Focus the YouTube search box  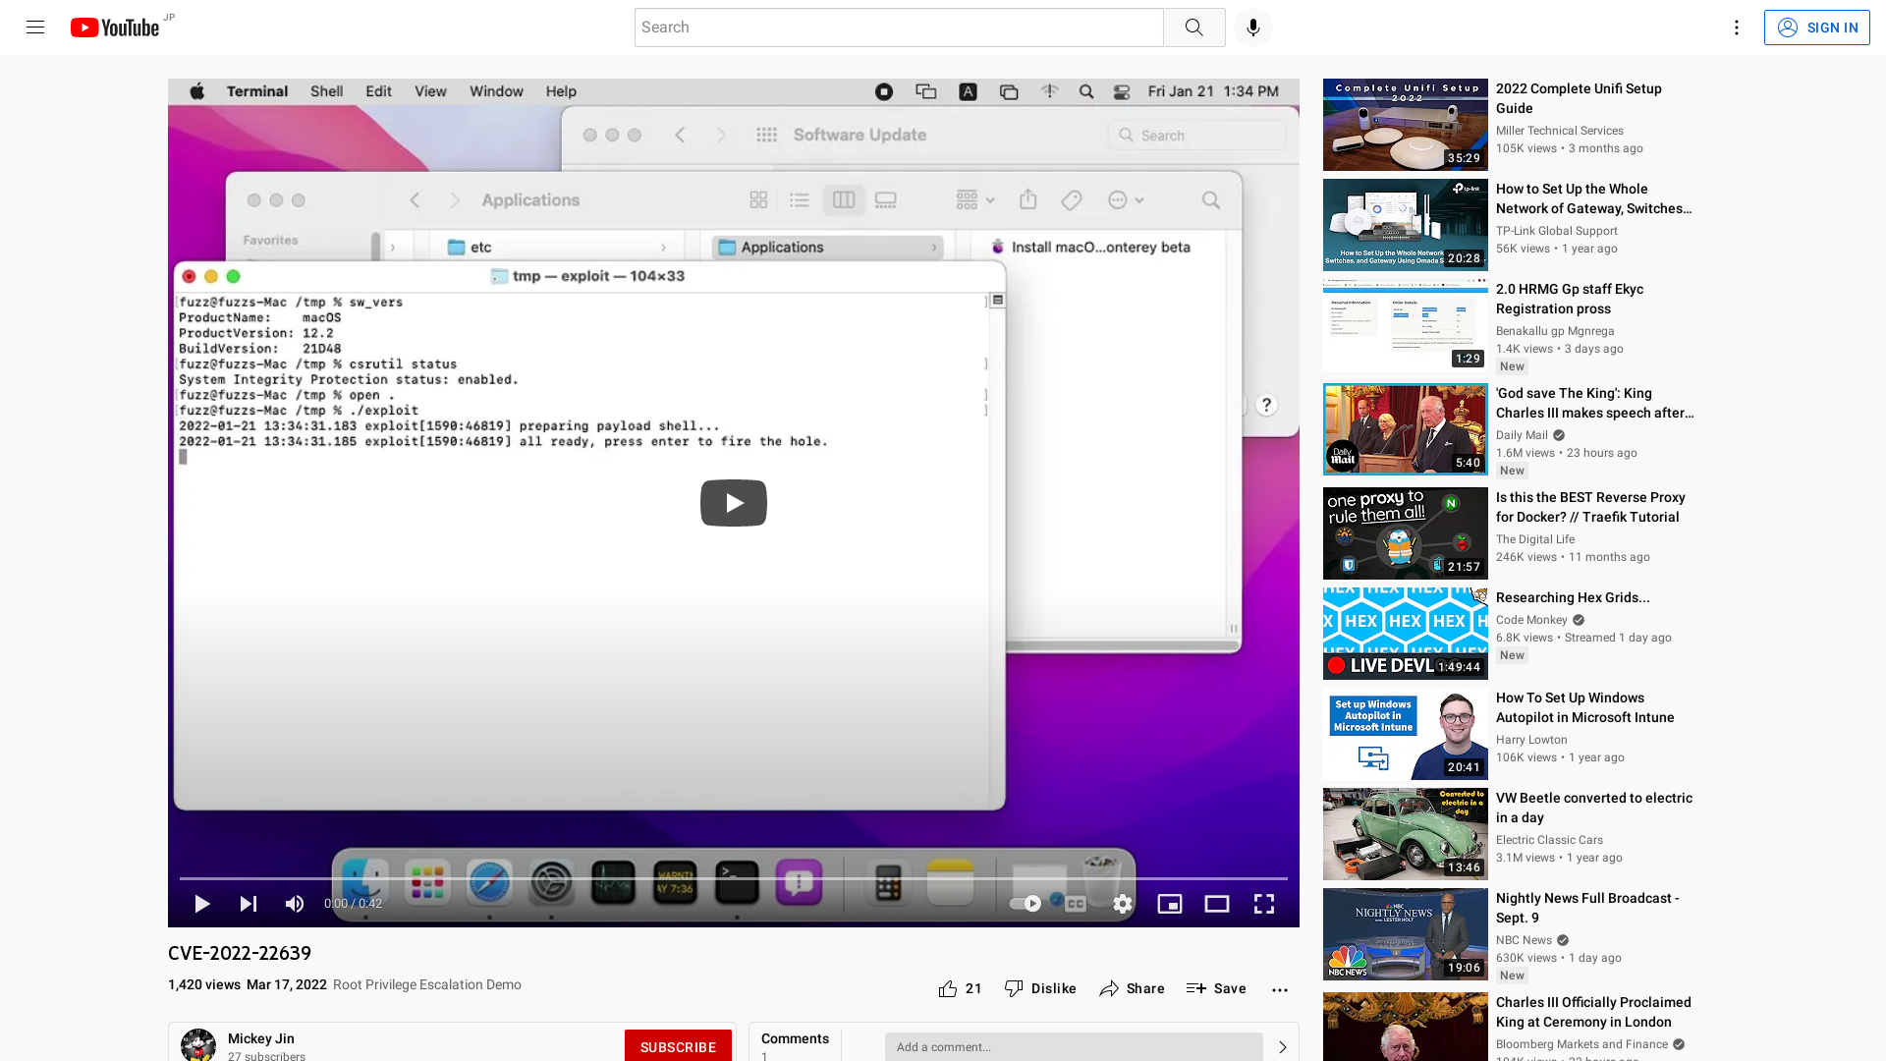899,28
